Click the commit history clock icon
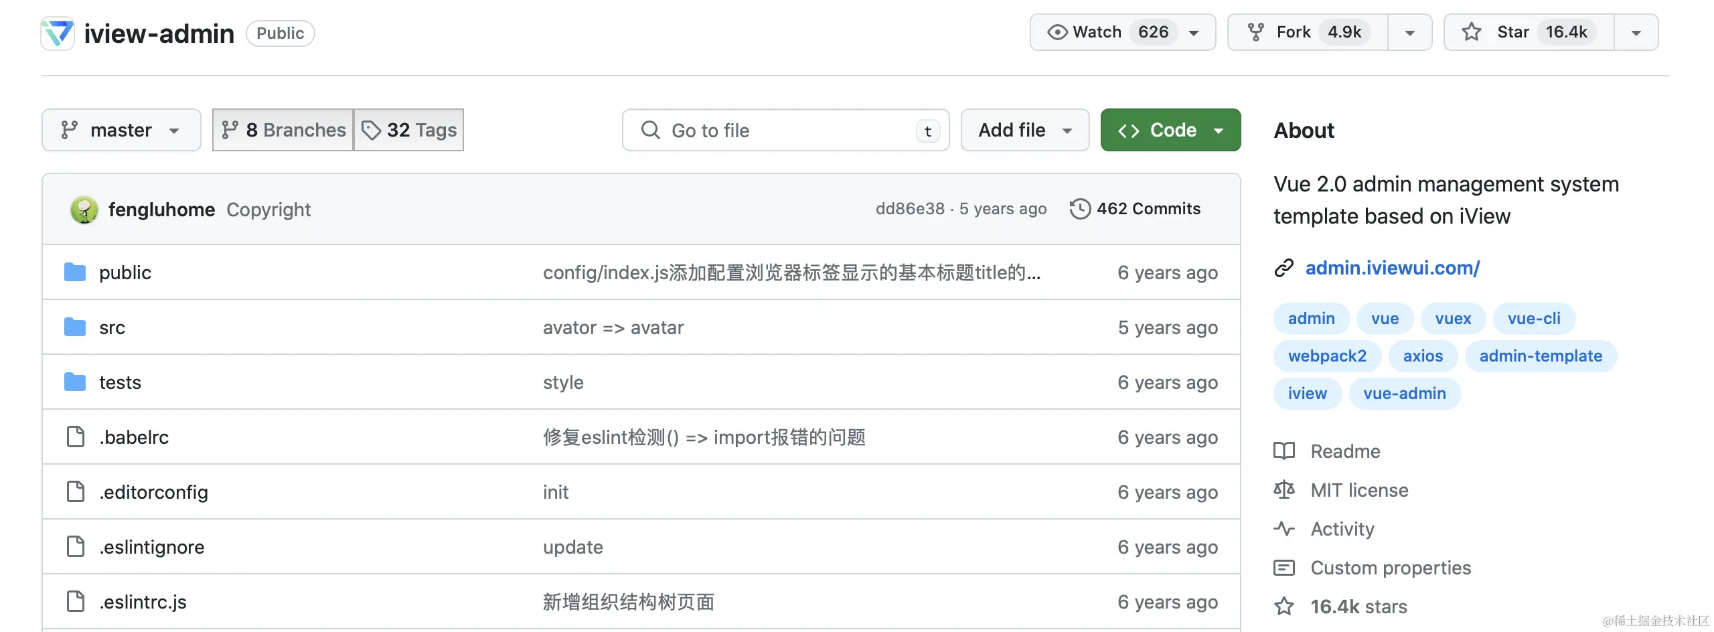Image resolution: width=1714 pixels, height=632 pixels. (1080, 209)
